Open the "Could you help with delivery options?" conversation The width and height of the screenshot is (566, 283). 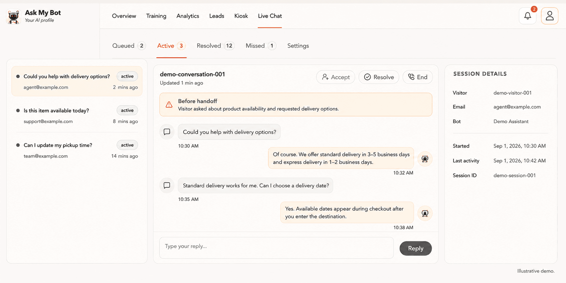pos(77,81)
